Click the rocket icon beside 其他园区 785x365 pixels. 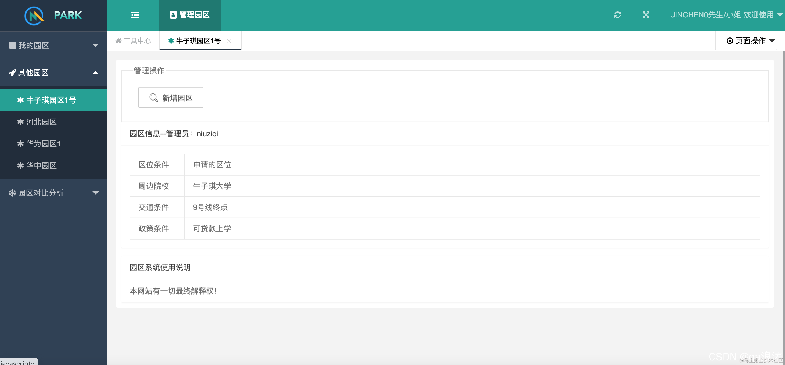click(x=12, y=73)
